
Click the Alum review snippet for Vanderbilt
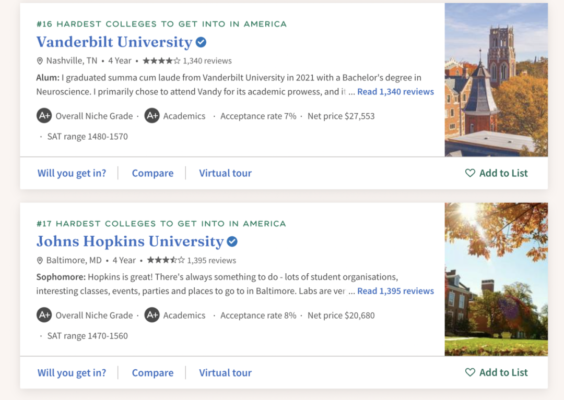coord(229,84)
